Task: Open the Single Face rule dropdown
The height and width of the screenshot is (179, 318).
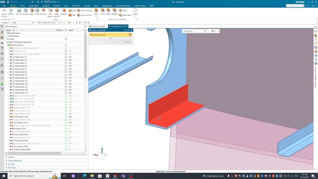Action: (x=194, y=31)
